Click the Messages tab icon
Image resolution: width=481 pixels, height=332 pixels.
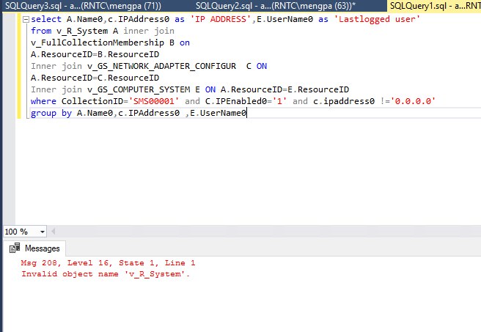tap(15, 248)
